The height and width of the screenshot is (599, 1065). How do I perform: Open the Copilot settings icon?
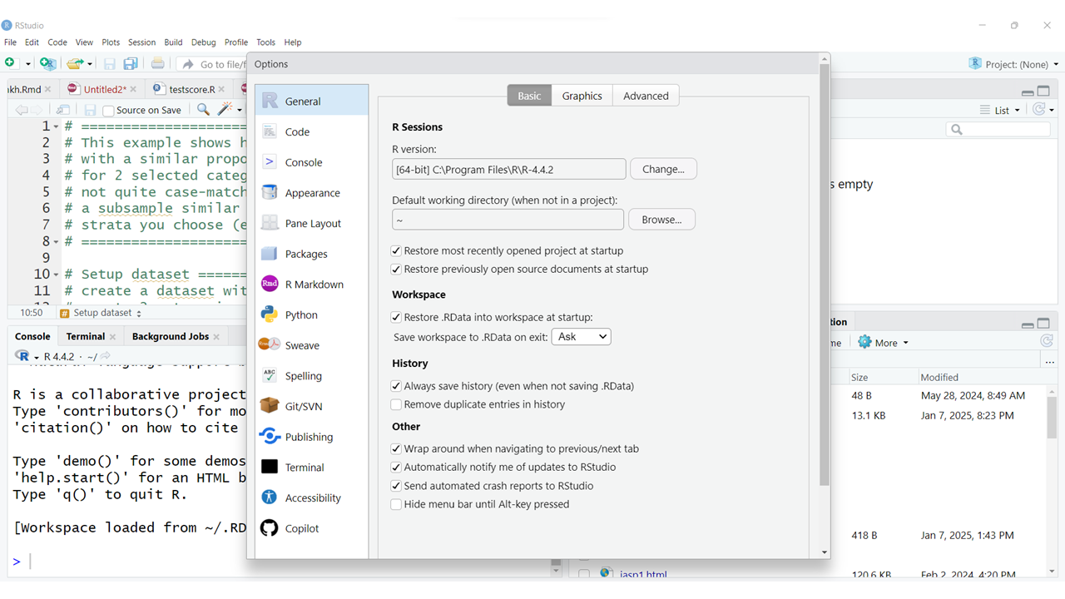coord(270,528)
